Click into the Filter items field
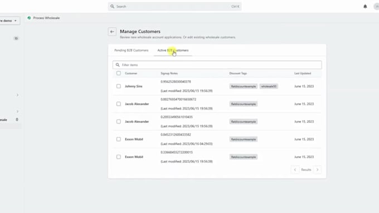Image resolution: width=379 pixels, height=213 pixels. pyautogui.click(x=217, y=65)
